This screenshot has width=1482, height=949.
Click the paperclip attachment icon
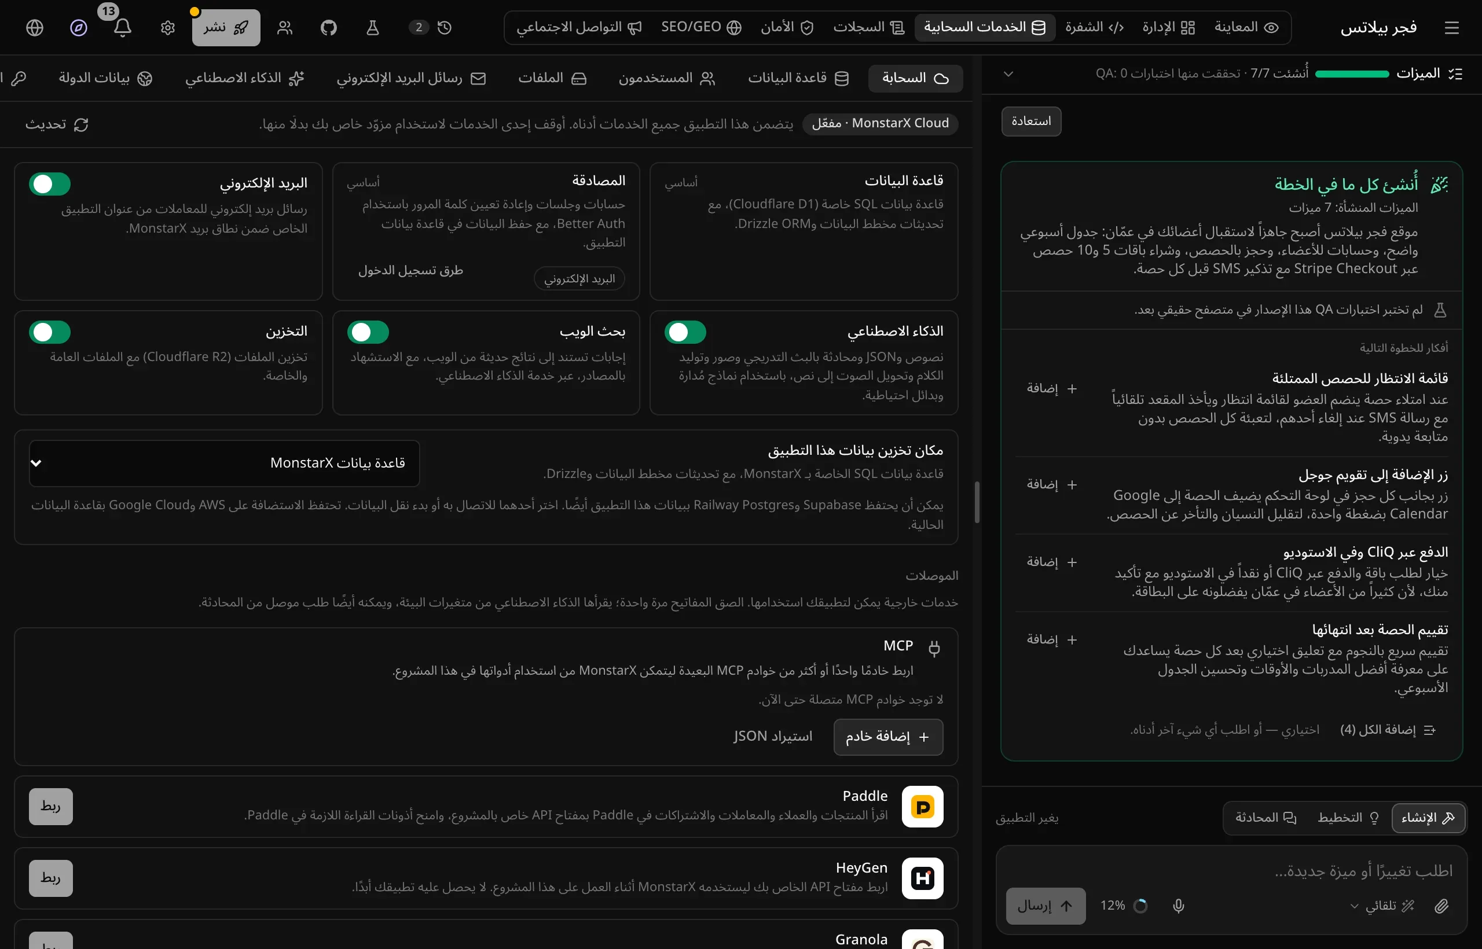1441,906
